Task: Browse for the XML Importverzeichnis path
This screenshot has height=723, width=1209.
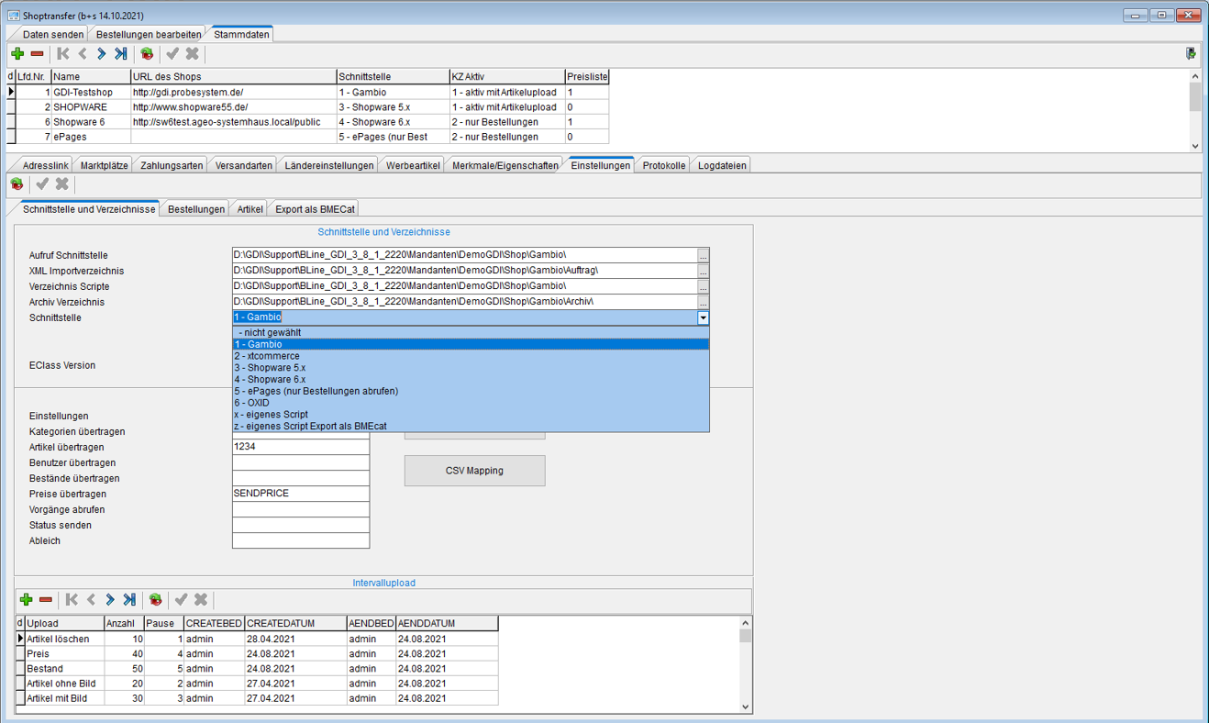Action: pyautogui.click(x=703, y=272)
